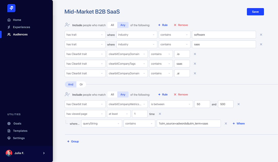Open 'has trait' dropdown in second row
This screenshot has height=162, width=278.
point(85,44)
